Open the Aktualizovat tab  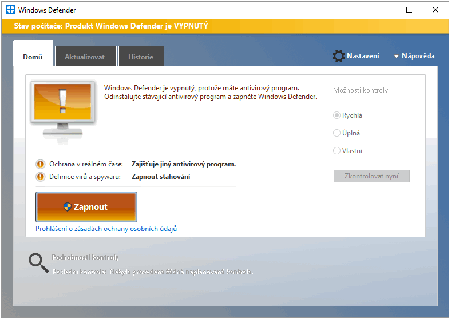[86, 57]
